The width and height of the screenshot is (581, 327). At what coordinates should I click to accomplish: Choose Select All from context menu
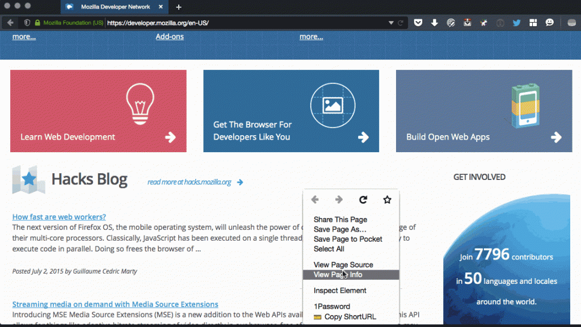(351, 249)
